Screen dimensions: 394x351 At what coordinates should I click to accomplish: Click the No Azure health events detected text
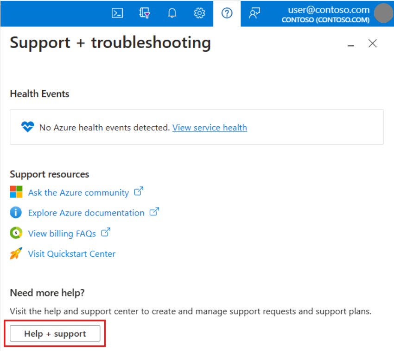(x=105, y=128)
